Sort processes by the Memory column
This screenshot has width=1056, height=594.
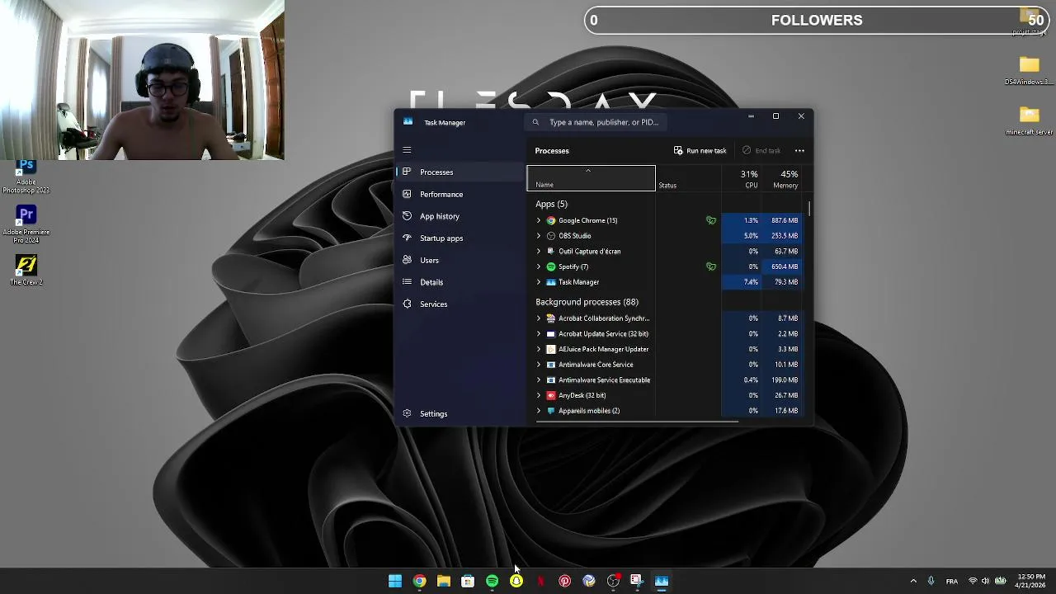click(782, 178)
